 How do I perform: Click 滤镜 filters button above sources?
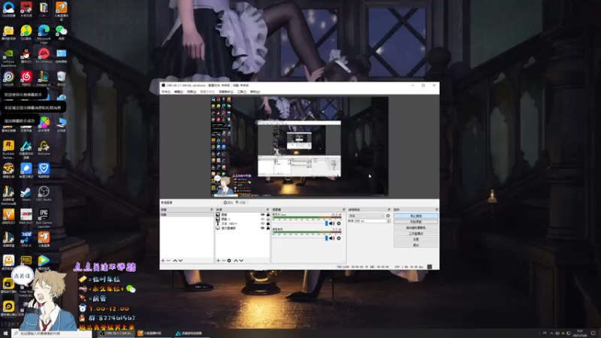pos(240,202)
